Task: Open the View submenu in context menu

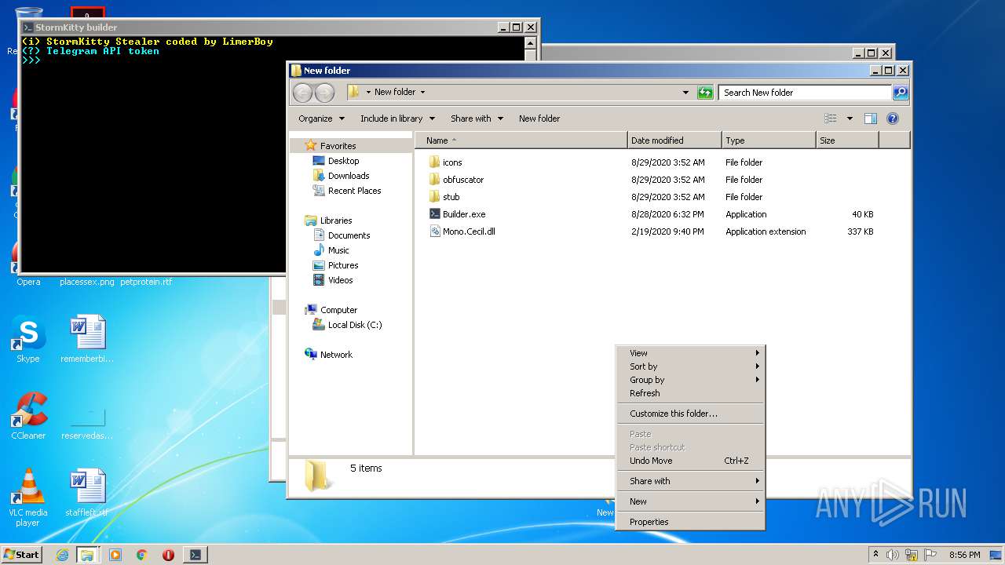Action: click(690, 353)
